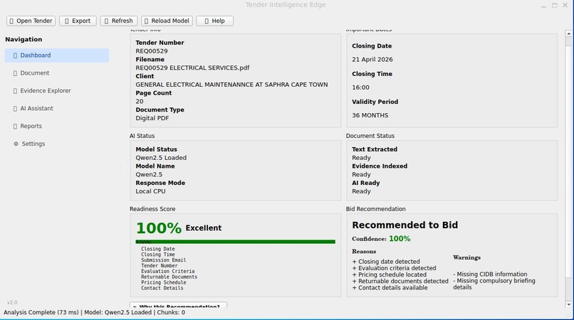
Task: Click the icon beside Evidence Explorer
Action: click(15, 91)
